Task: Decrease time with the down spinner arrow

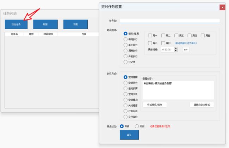Action: (x=176, y=51)
